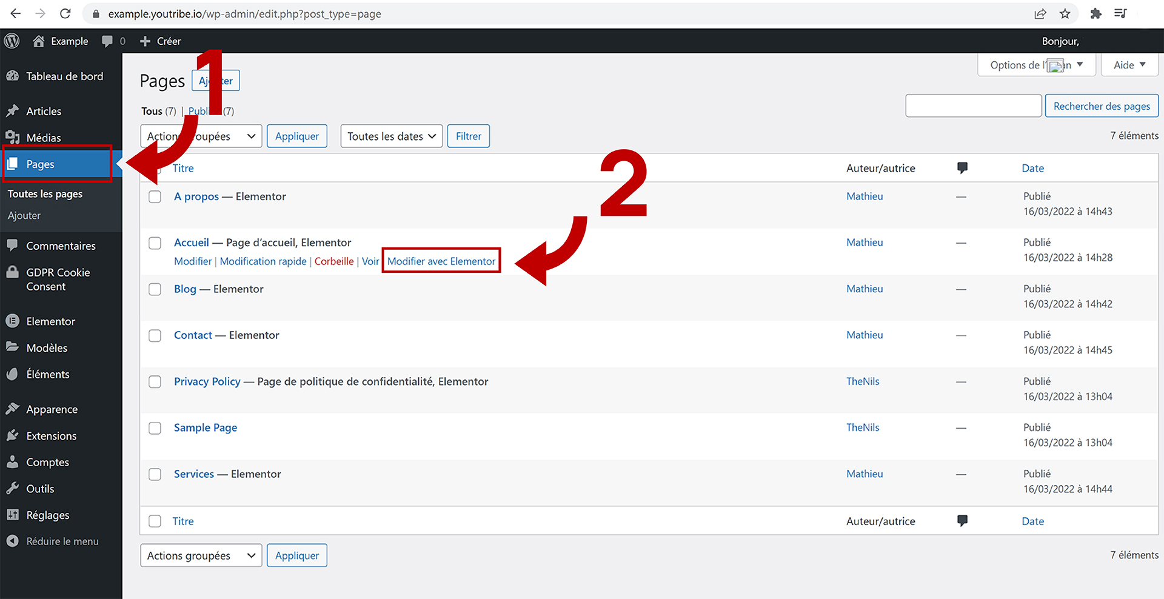1164x599 pixels.
Task: Open the top Actions groupées dropdown
Action: click(201, 136)
